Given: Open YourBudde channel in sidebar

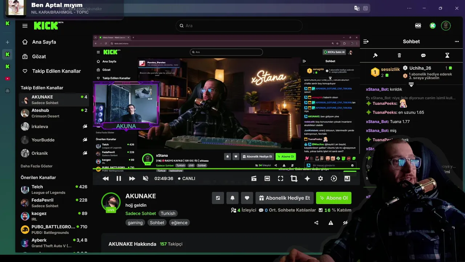Looking at the screenshot, I should tap(54, 140).
